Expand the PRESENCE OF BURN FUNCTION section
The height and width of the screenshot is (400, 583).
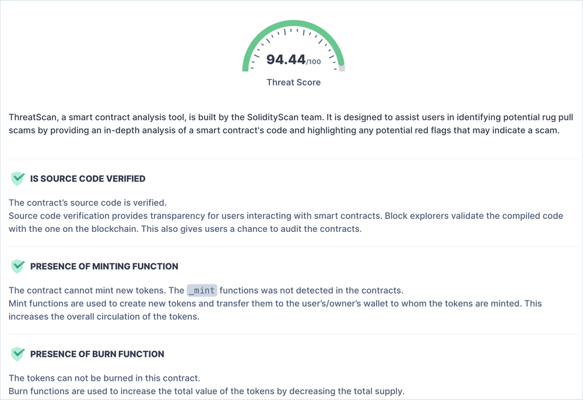pos(97,354)
